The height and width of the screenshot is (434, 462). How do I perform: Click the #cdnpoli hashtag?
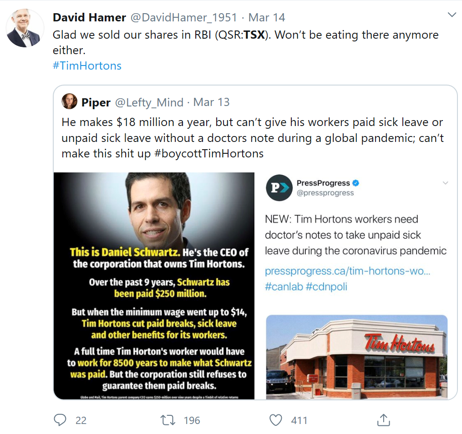coord(326,287)
